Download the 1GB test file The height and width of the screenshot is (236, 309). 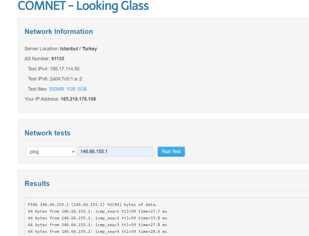click(x=71, y=89)
